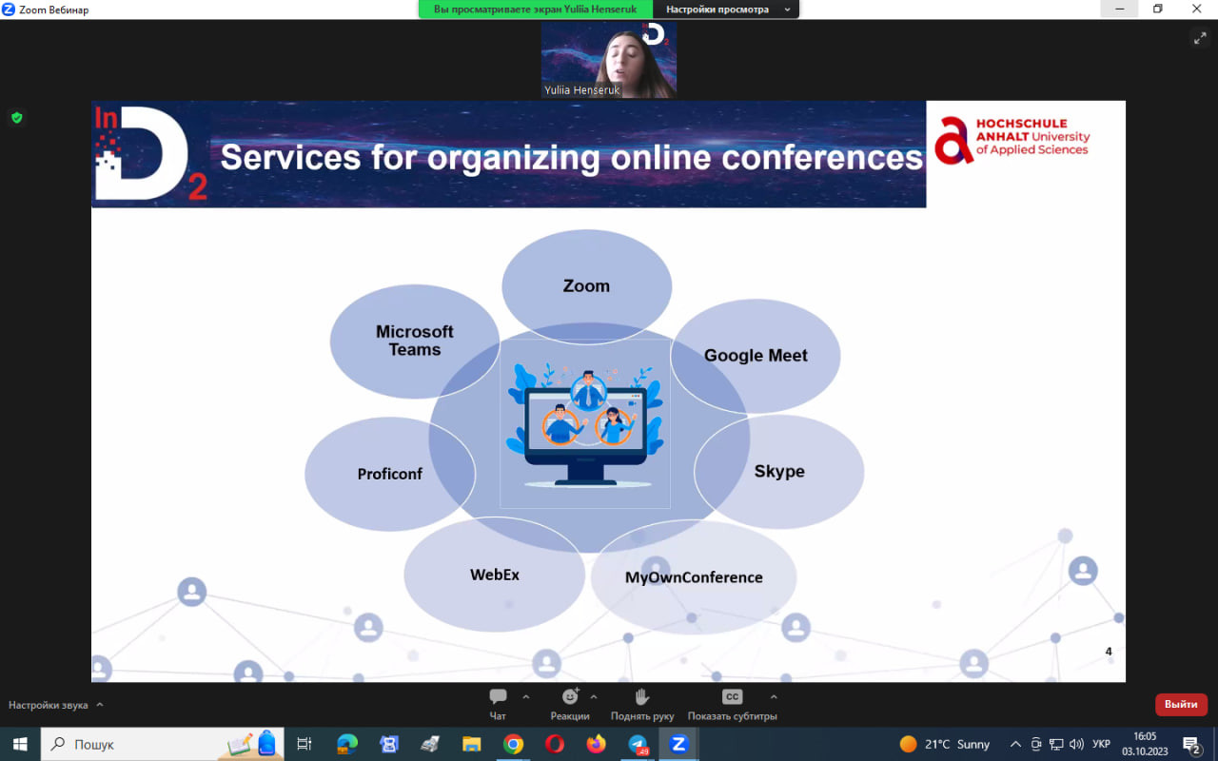The height and width of the screenshot is (761, 1218).
Task: Click the search magnifier icon in taskbar
Action: (x=58, y=744)
